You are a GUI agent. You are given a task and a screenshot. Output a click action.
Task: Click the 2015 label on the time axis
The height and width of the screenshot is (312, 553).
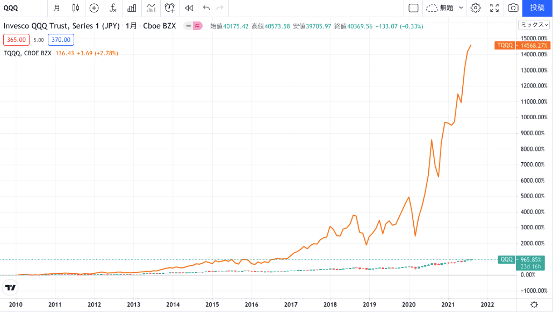212,304
